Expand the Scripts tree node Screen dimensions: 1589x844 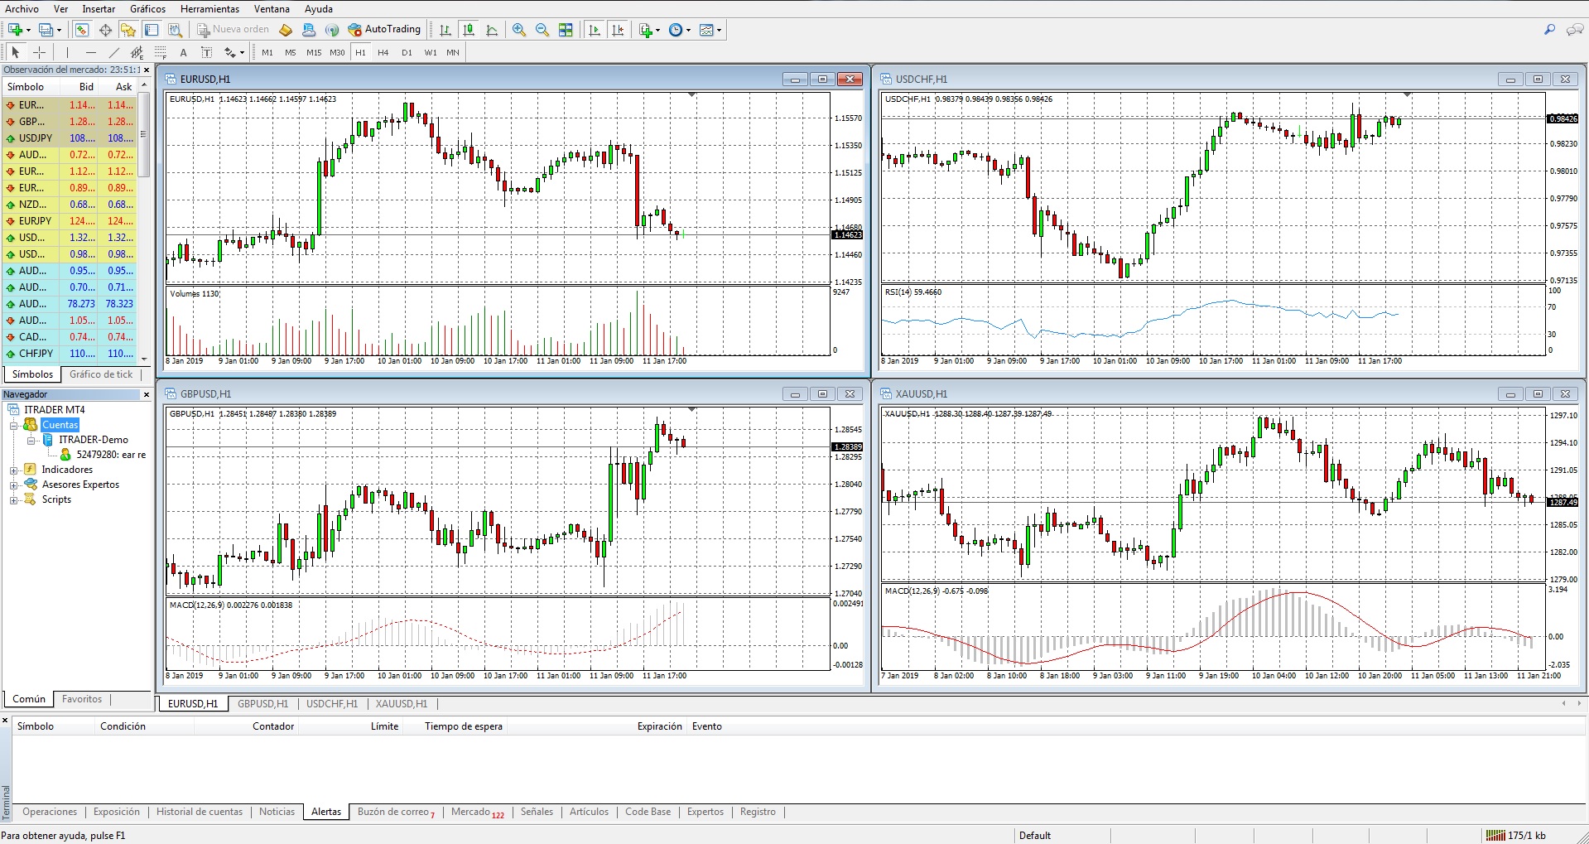[x=13, y=500]
